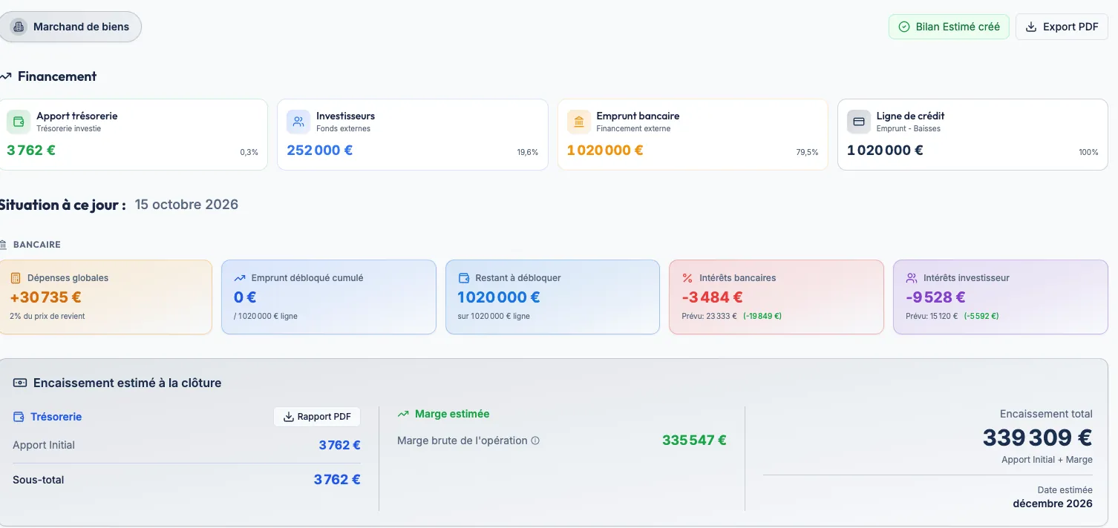This screenshot has width=1118, height=528.
Task: Click the info icon beside Marge brute
Action: tap(535, 440)
